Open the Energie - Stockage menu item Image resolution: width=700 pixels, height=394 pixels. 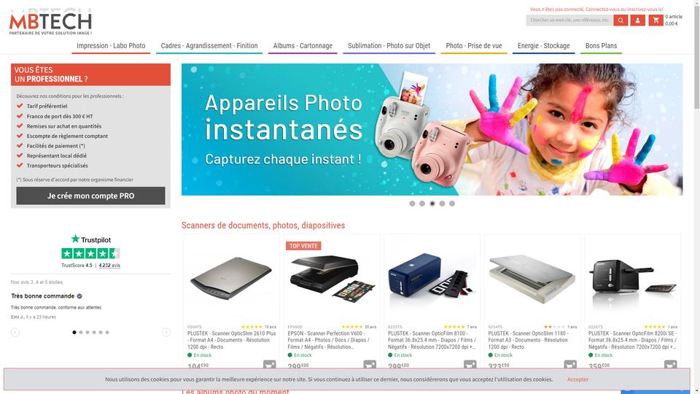[543, 46]
